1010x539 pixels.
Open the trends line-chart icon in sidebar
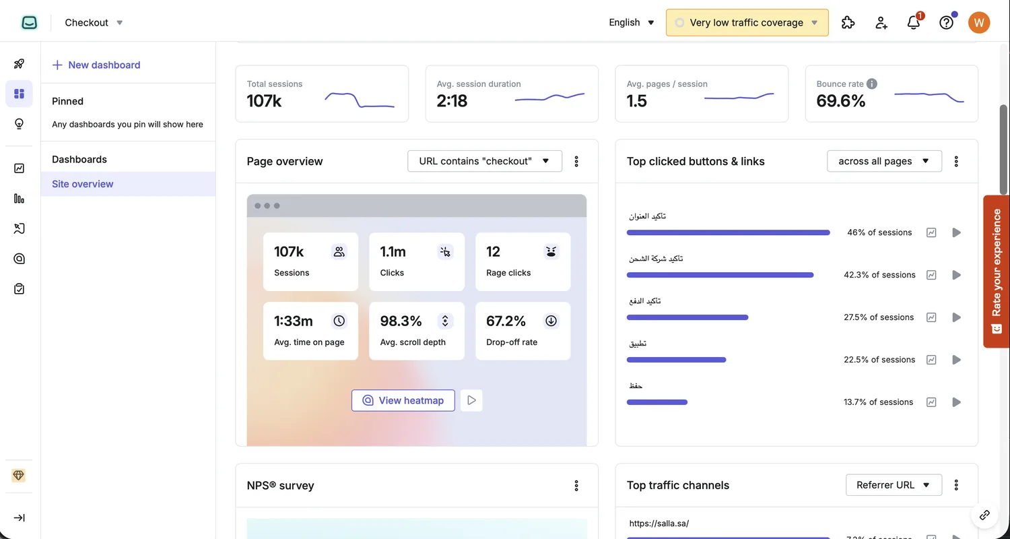[x=19, y=168]
